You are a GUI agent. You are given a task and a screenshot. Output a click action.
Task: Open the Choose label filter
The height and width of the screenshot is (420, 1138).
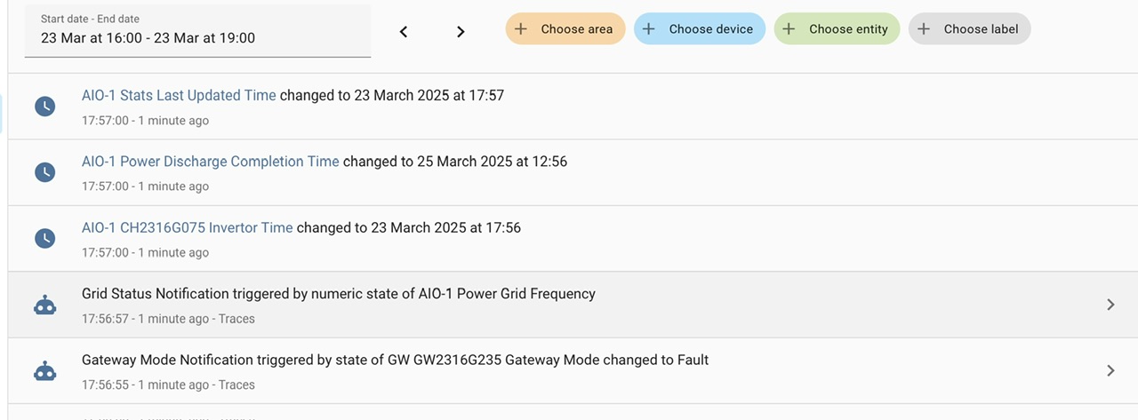(x=969, y=28)
